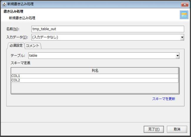Click the empty area below COL2 row
This screenshot has width=191, height=137.
pyautogui.click(x=95, y=88)
